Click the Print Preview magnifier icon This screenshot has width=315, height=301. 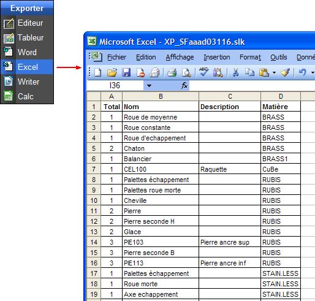[186, 72]
